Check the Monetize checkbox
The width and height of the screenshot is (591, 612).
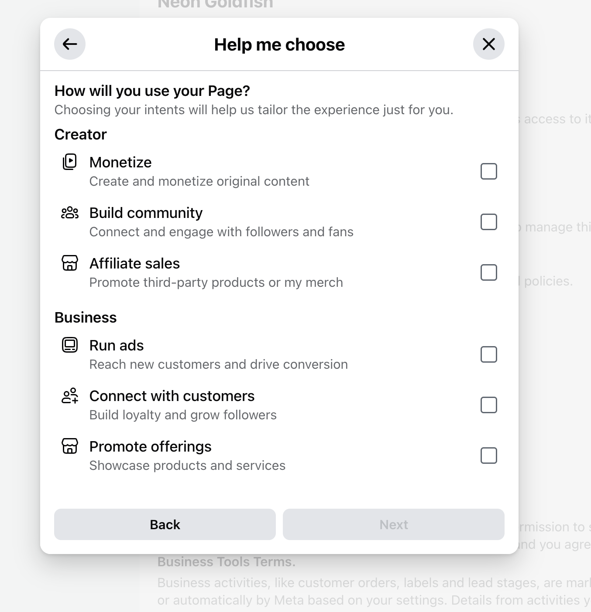[488, 171]
